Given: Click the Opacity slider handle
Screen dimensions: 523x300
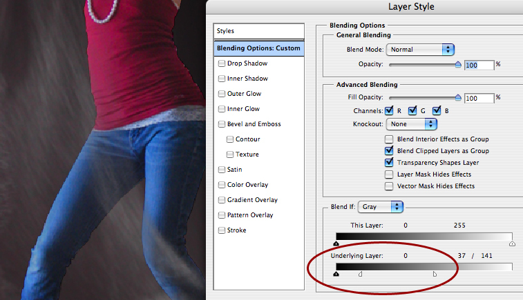Looking at the screenshot, I should click(x=457, y=65).
